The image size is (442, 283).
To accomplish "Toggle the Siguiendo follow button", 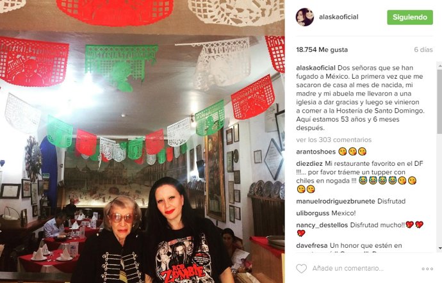I will 410,17.
